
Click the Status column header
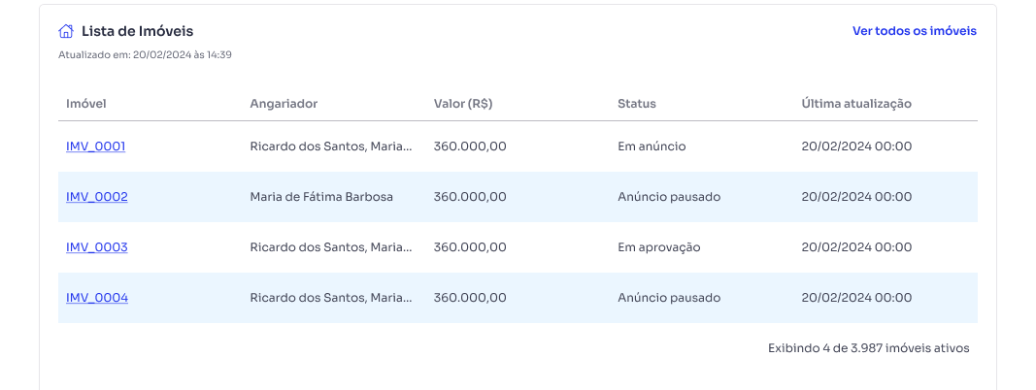point(637,104)
